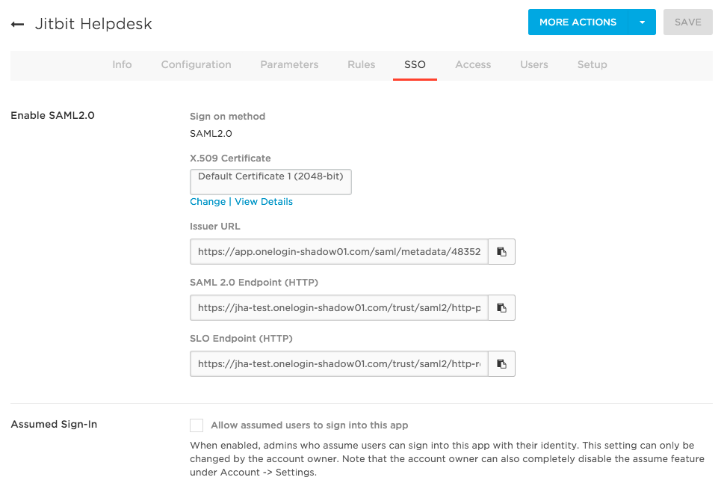Open the X.509 Certificate selection box

point(270,182)
